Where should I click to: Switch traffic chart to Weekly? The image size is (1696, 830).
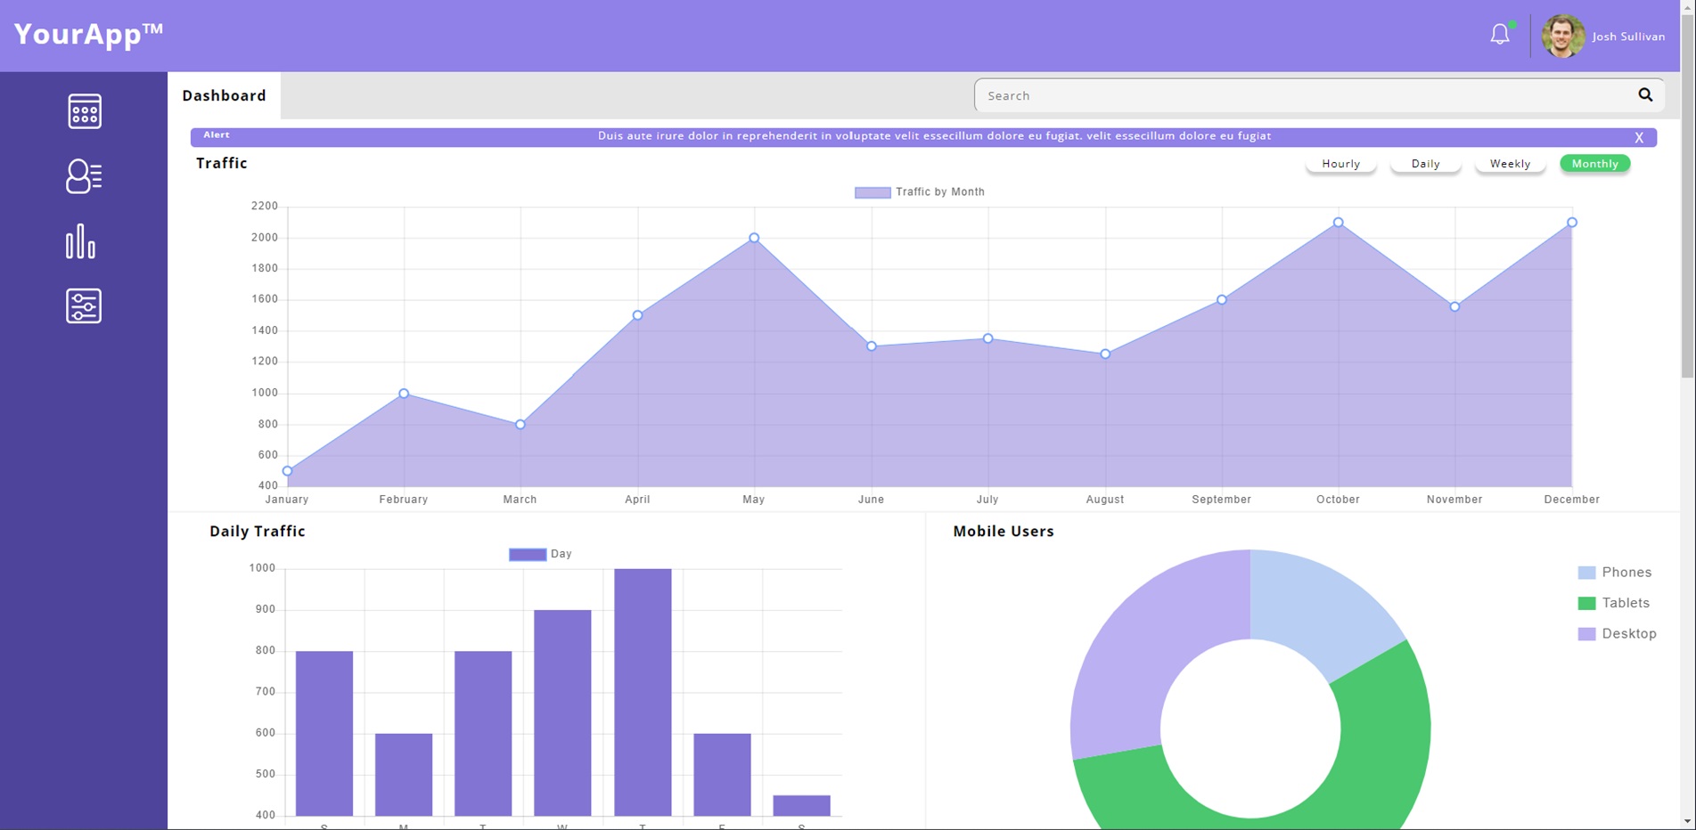[x=1510, y=164]
